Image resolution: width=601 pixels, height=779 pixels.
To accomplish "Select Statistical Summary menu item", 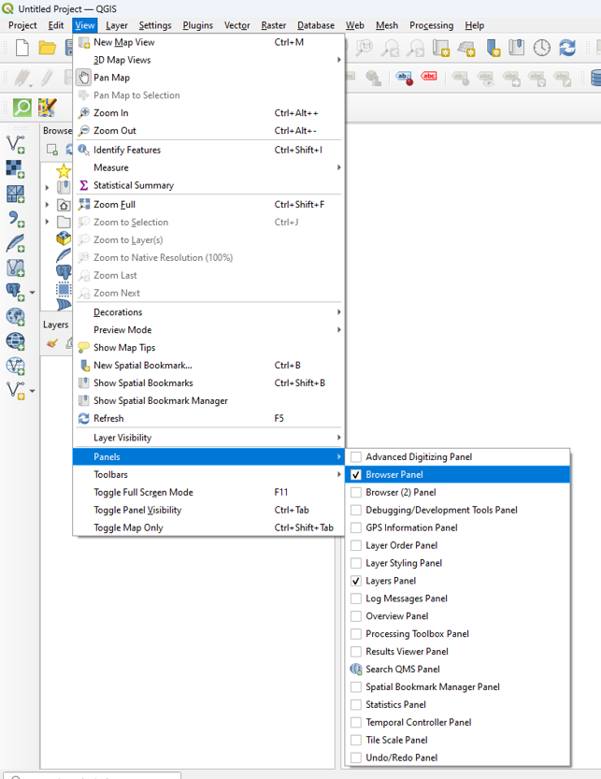I will pyautogui.click(x=208, y=185).
